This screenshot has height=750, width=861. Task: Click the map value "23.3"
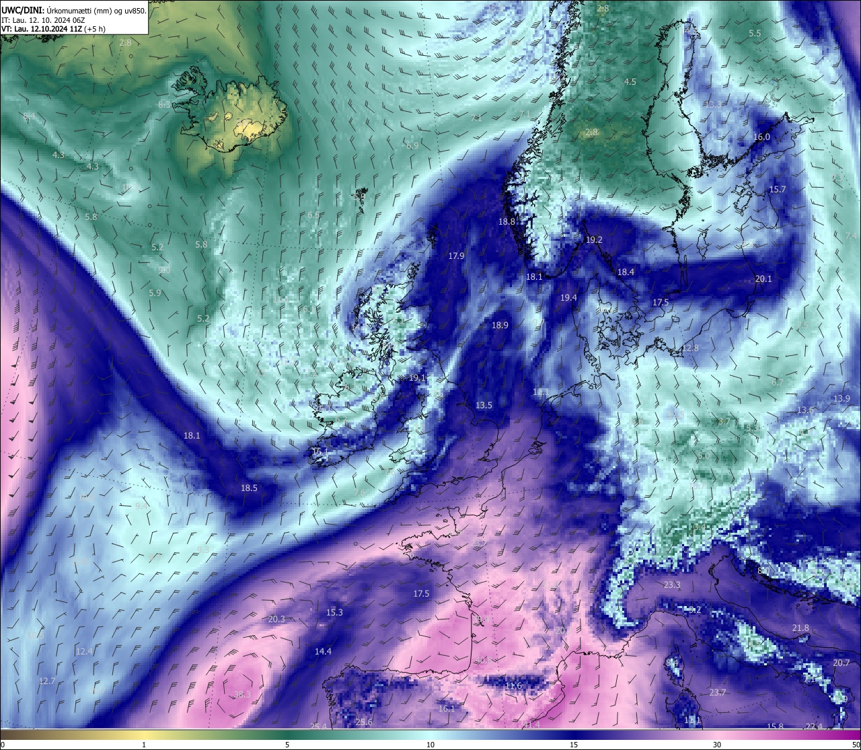point(672,585)
